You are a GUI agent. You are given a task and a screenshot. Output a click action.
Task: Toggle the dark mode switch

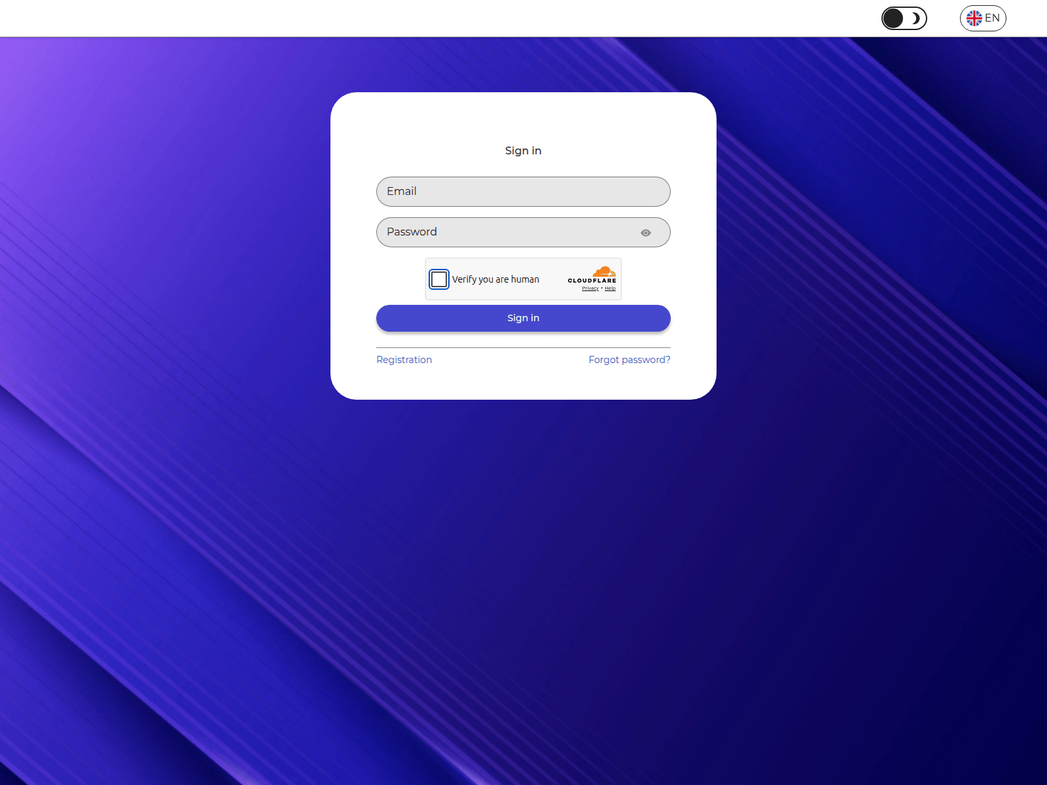[904, 18]
